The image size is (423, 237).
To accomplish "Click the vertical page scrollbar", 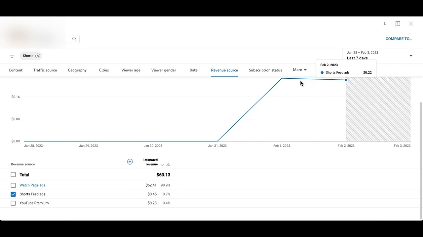I will click(x=421, y=160).
